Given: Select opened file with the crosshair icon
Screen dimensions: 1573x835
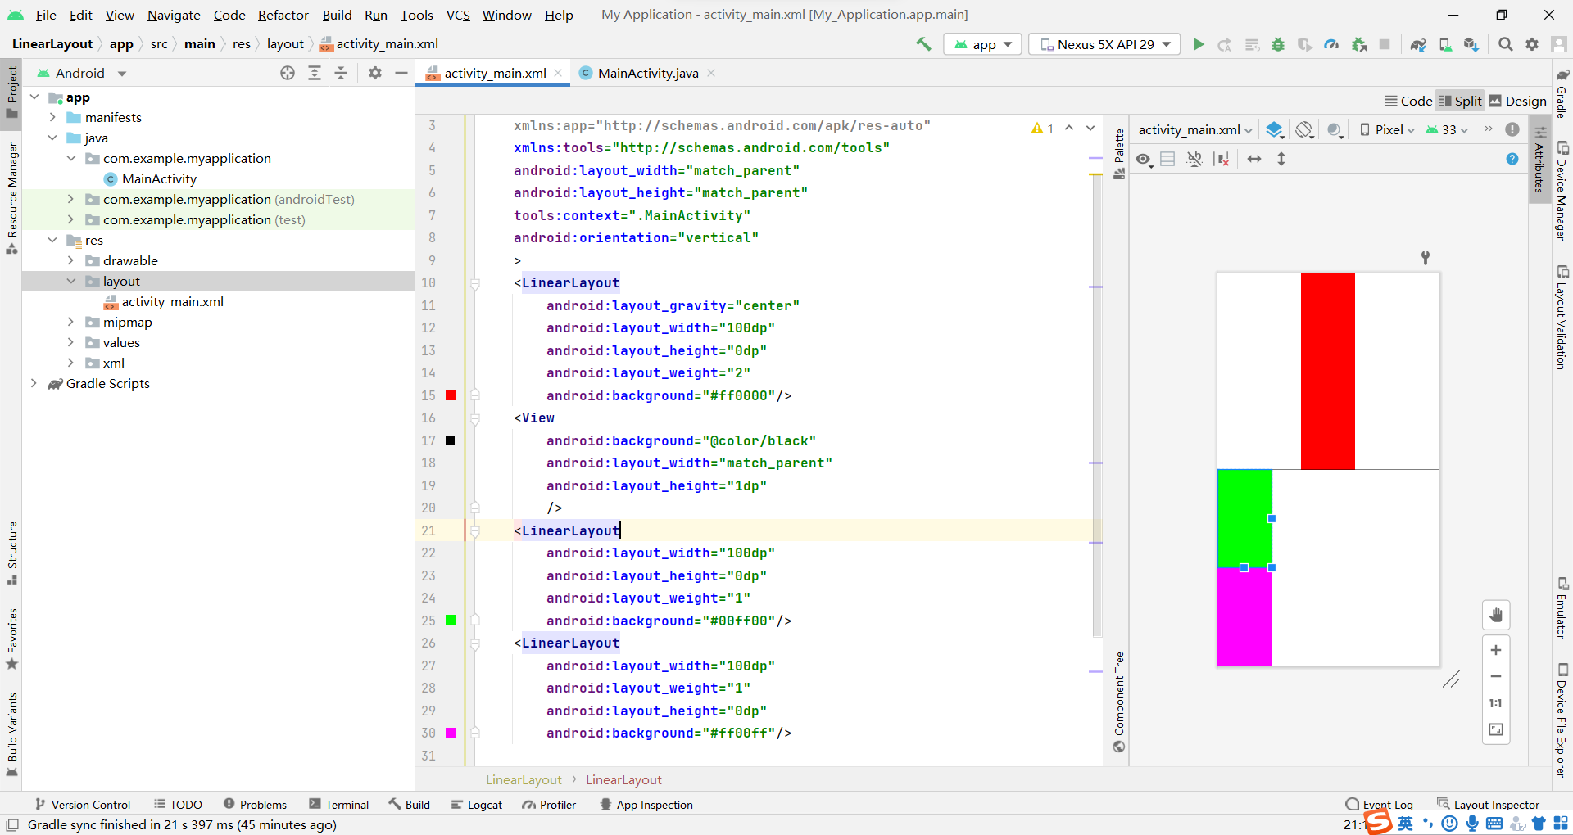Looking at the screenshot, I should 288,73.
